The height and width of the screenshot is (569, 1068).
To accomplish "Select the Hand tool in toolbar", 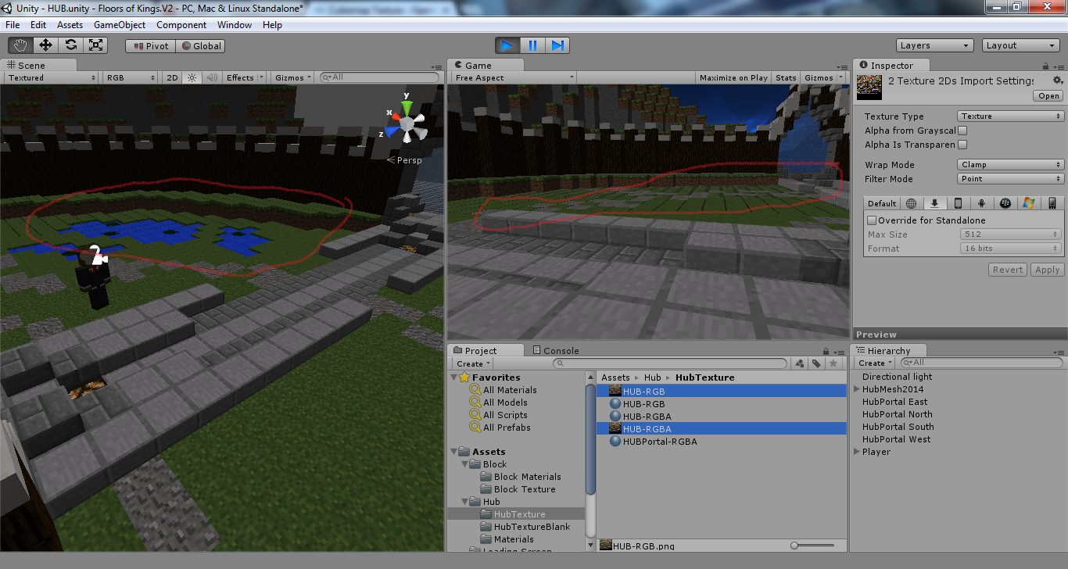I will pyautogui.click(x=20, y=45).
